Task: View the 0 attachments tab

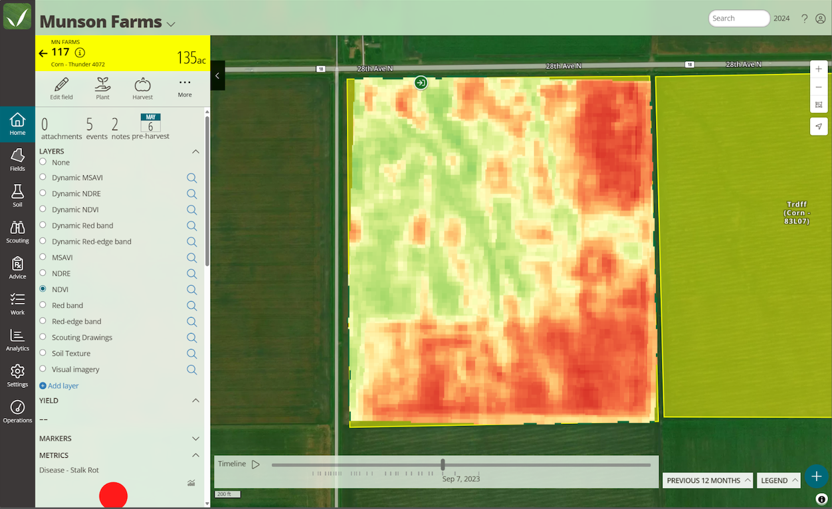Action: point(61,129)
